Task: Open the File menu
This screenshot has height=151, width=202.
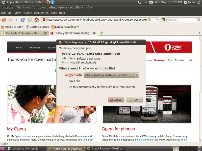Action: [3, 13]
